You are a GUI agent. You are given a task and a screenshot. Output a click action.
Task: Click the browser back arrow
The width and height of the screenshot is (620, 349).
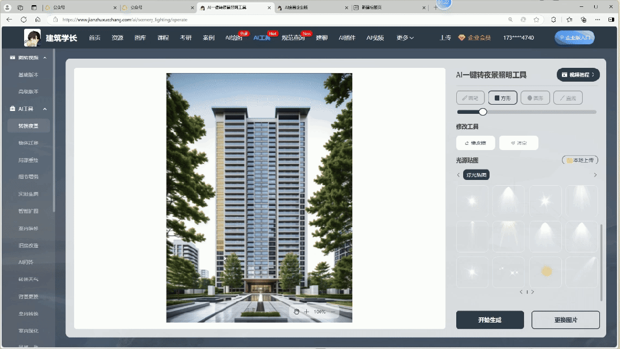(x=9, y=20)
